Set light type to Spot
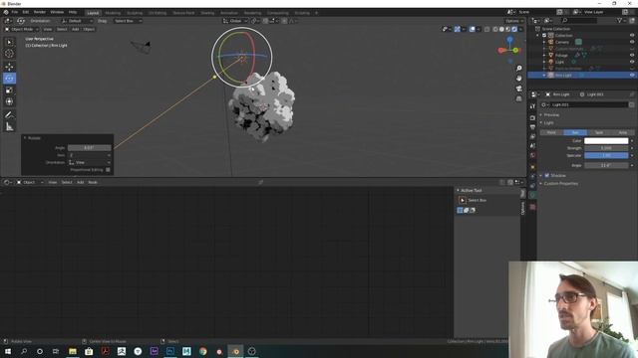This screenshot has width=638, height=358. [x=599, y=132]
